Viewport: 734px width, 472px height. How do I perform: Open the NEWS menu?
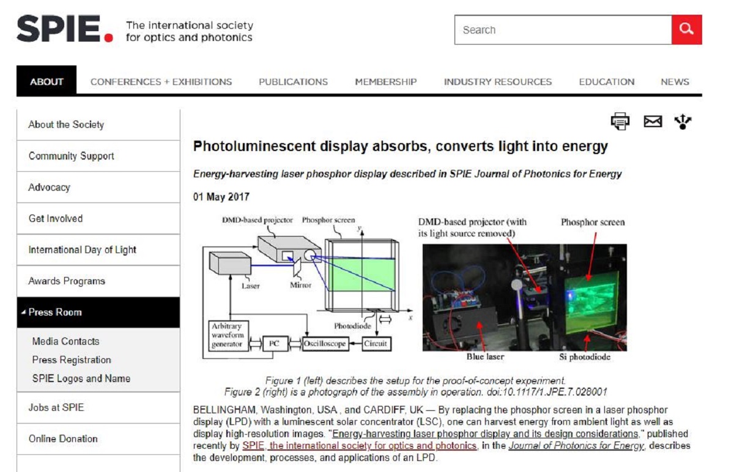click(675, 81)
